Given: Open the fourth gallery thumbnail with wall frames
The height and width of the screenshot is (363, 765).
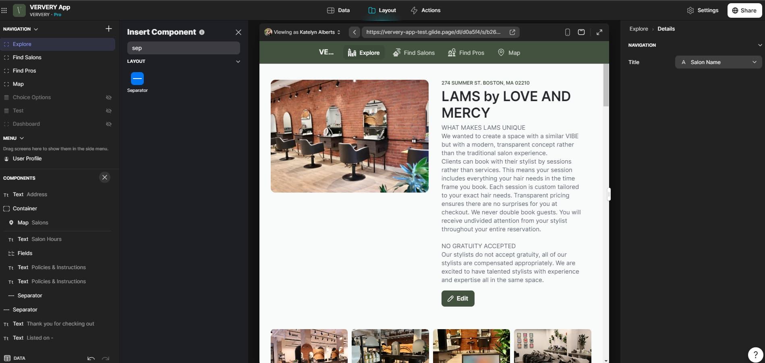Looking at the screenshot, I should click(x=552, y=346).
